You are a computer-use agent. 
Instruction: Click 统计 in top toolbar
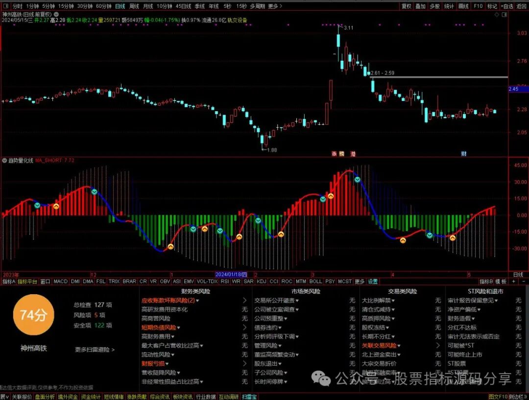tap(449, 6)
